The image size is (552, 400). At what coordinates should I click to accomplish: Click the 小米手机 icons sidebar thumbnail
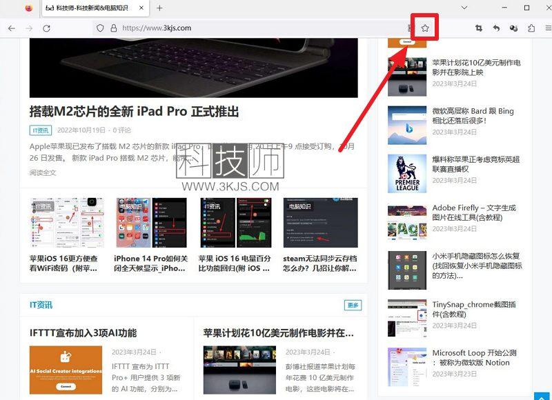point(407,270)
